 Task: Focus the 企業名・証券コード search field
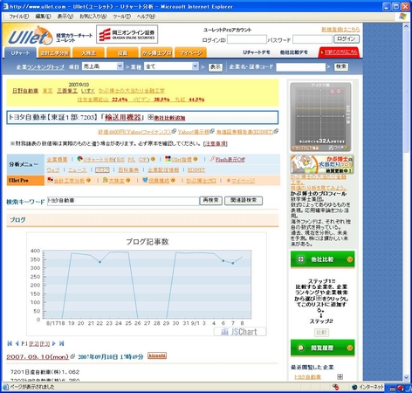pyautogui.click(x=300, y=67)
